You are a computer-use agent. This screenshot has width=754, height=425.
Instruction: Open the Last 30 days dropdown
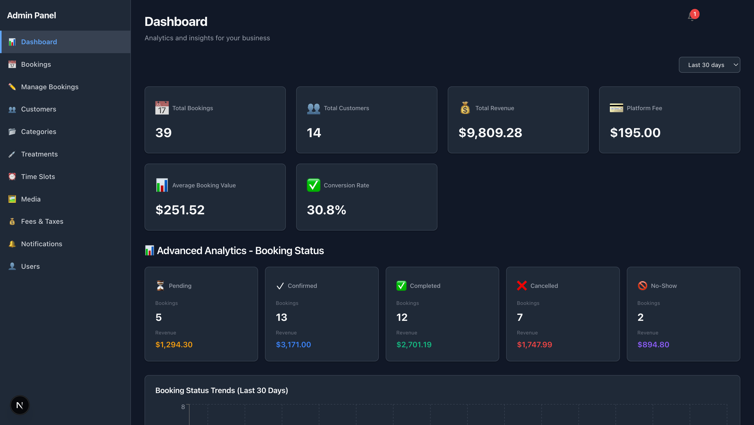point(709,65)
